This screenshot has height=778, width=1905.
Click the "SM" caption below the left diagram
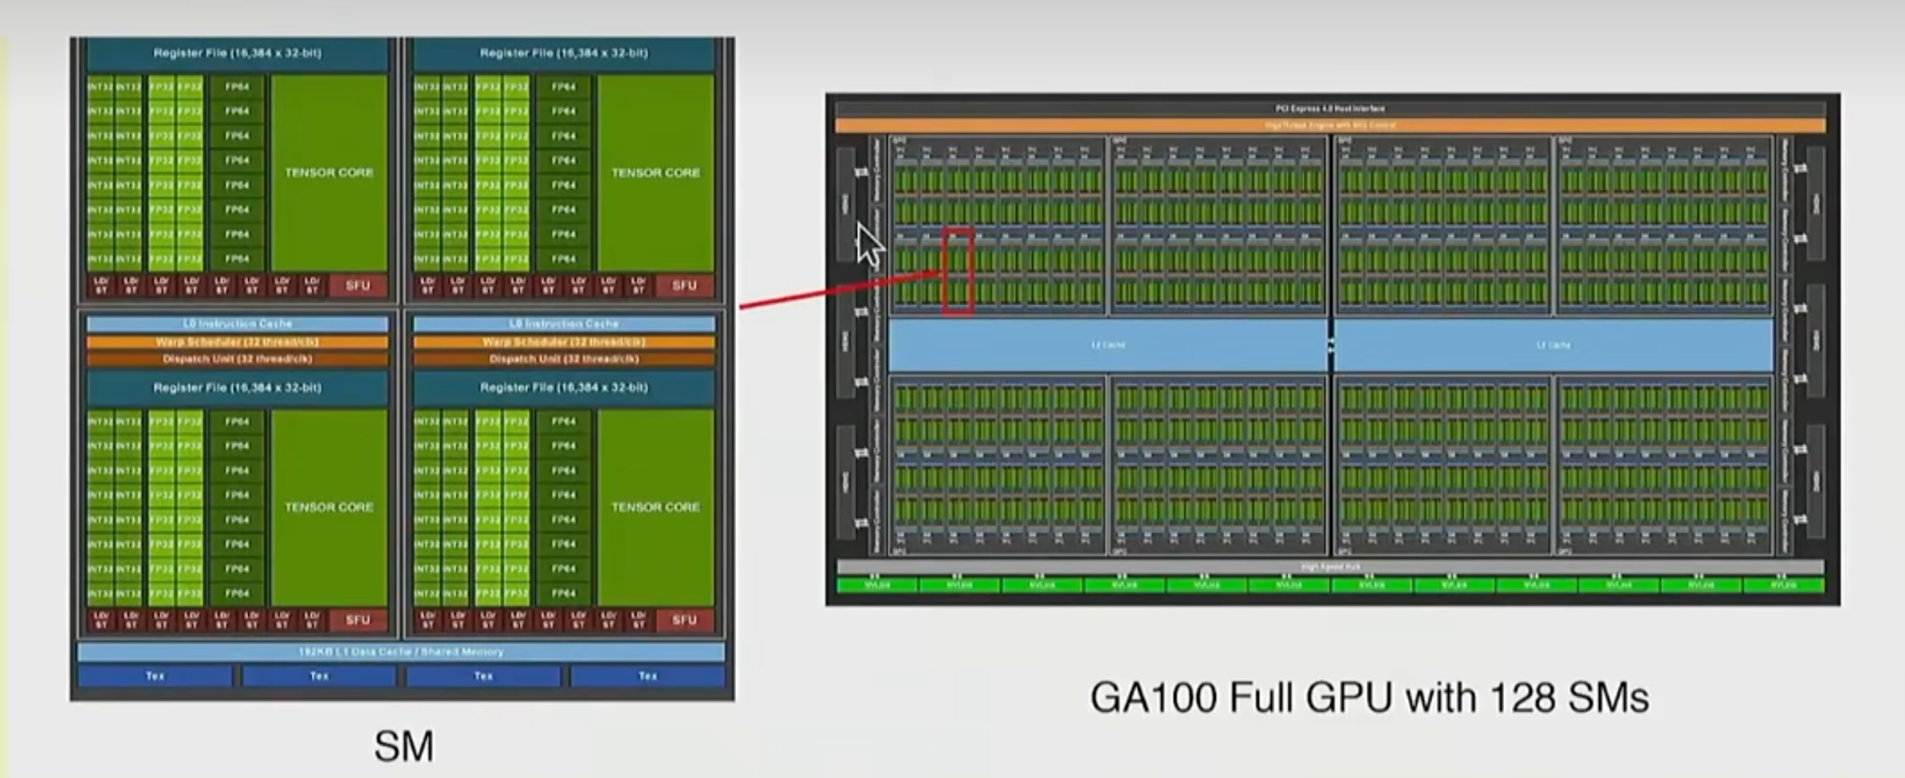[404, 746]
